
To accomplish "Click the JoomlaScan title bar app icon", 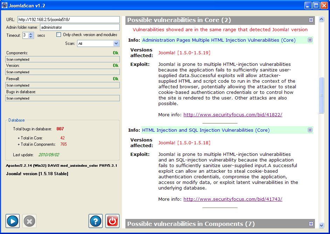I will pyautogui.click(x=5, y=5).
